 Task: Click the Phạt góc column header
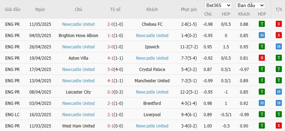point(189,10)
